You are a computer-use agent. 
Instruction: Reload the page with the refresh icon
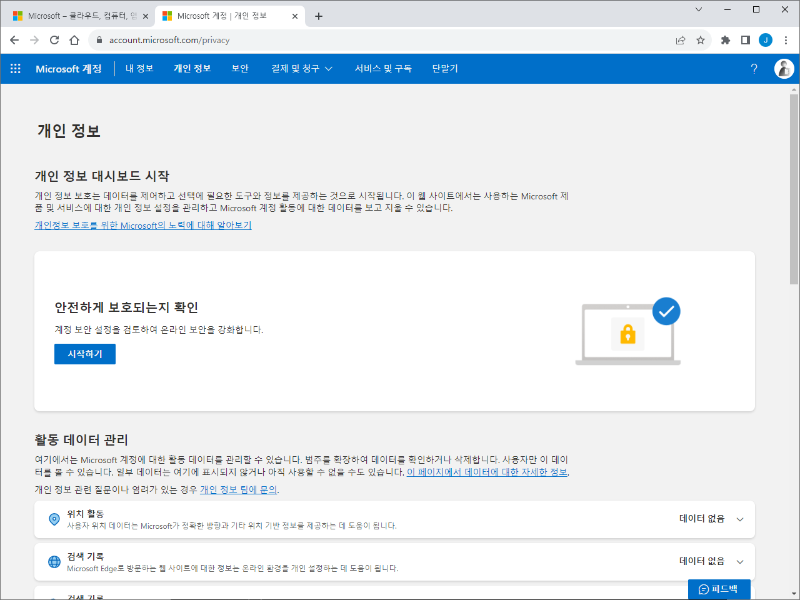pyautogui.click(x=54, y=40)
